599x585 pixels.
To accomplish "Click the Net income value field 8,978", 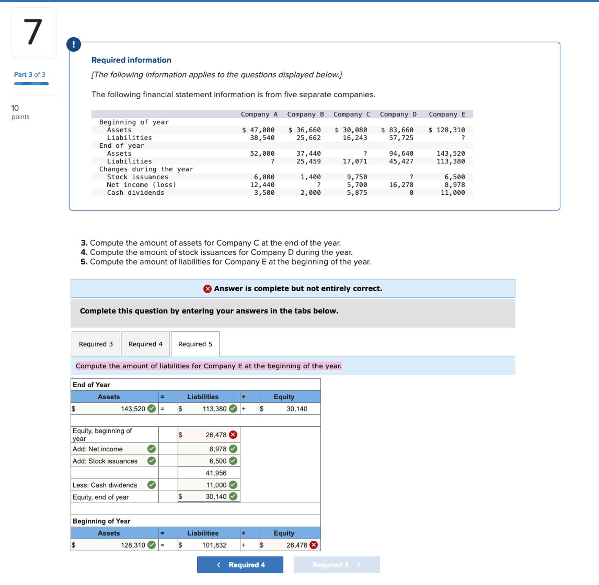I will 209,449.
